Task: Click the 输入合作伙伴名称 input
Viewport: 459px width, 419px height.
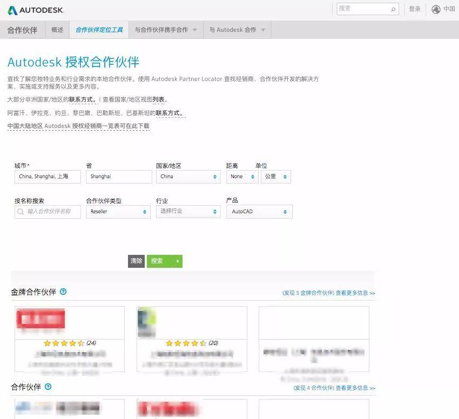Action: pos(48,212)
